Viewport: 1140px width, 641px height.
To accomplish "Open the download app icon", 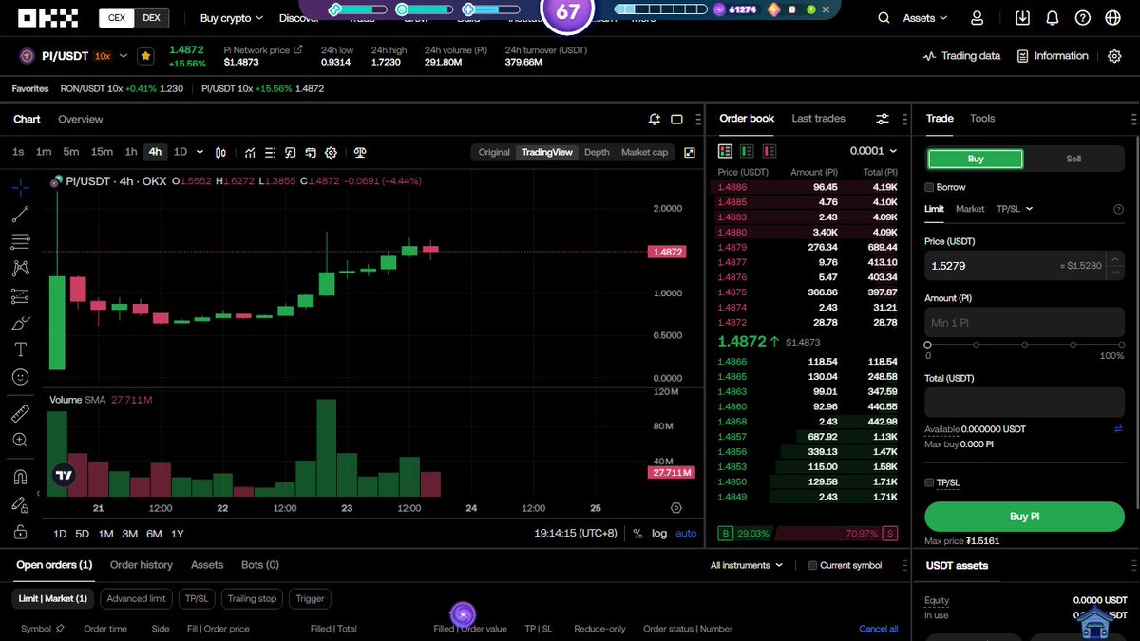I will (1022, 18).
